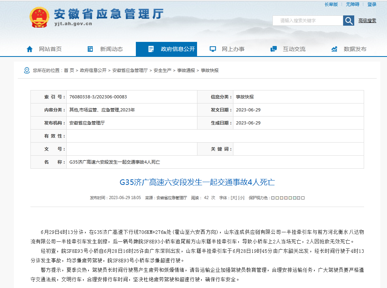Open the 新闻动态 navigation tab
Viewport: 387px width, 288px height.
pyautogui.click(x=111, y=49)
